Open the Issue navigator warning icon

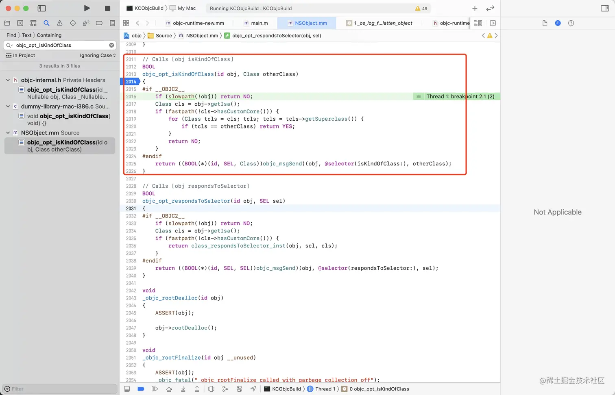[x=60, y=23]
